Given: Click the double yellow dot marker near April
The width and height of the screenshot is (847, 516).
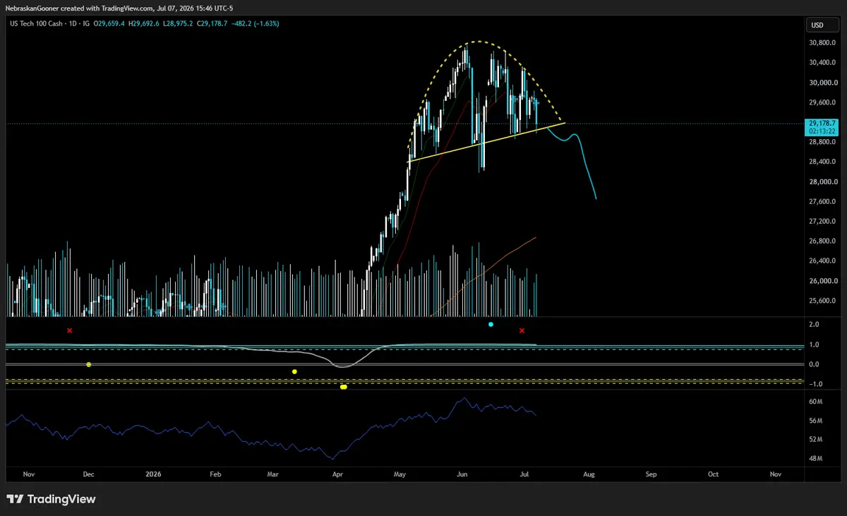Looking at the screenshot, I should point(343,387).
